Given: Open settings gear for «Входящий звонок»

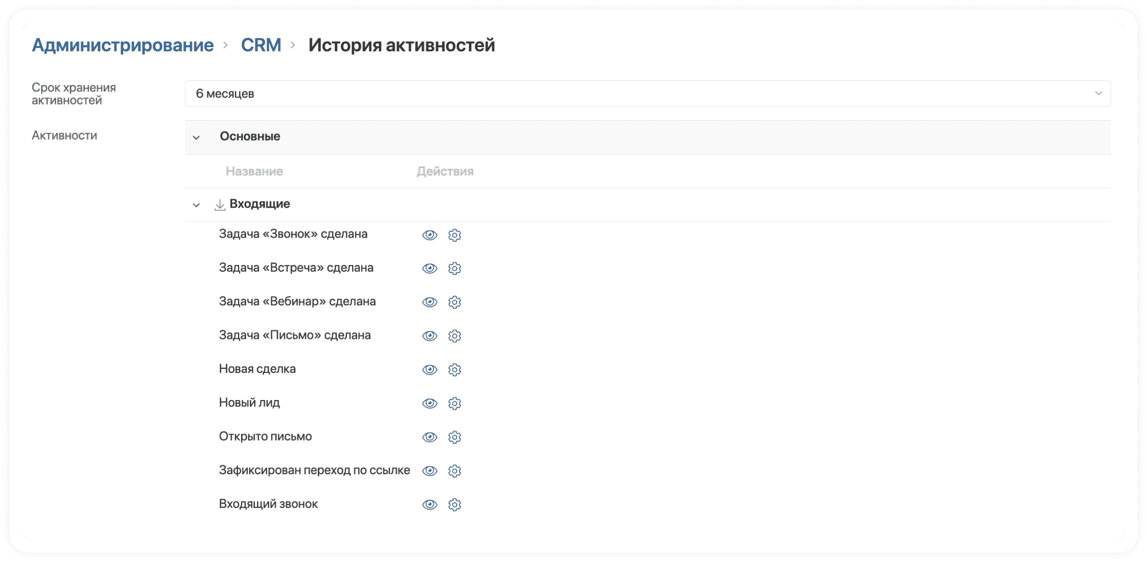Looking at the screenshot, I should 454,504.
